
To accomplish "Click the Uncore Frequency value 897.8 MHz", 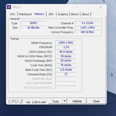I will tap(87, 32).
